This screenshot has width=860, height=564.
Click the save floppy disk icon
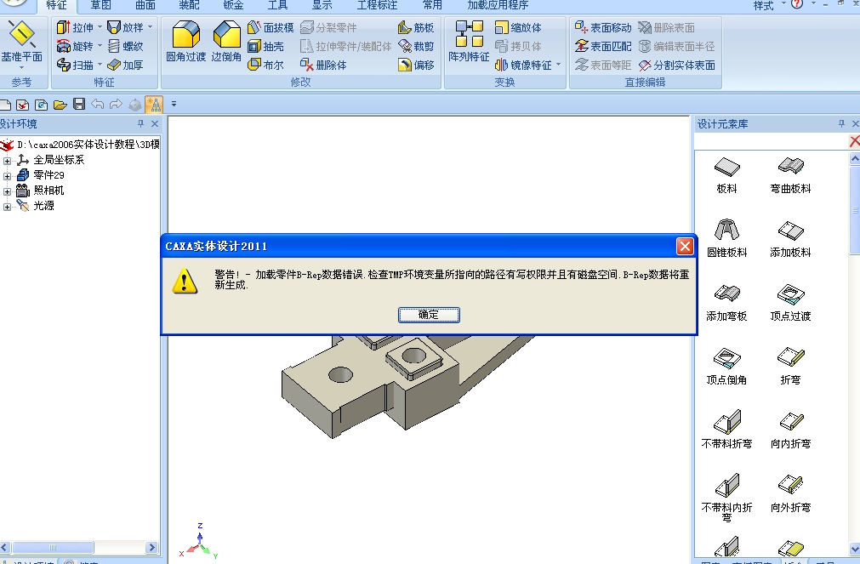tap(79, 104)
